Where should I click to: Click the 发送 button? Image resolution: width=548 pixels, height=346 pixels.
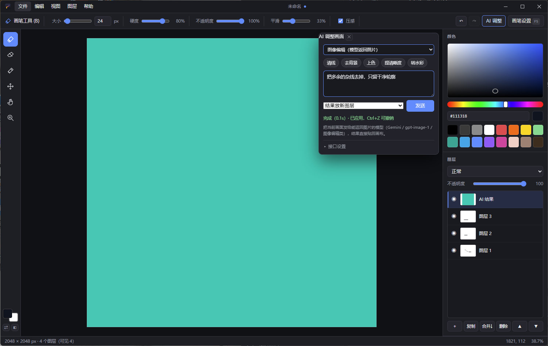(x=420, y=106)
